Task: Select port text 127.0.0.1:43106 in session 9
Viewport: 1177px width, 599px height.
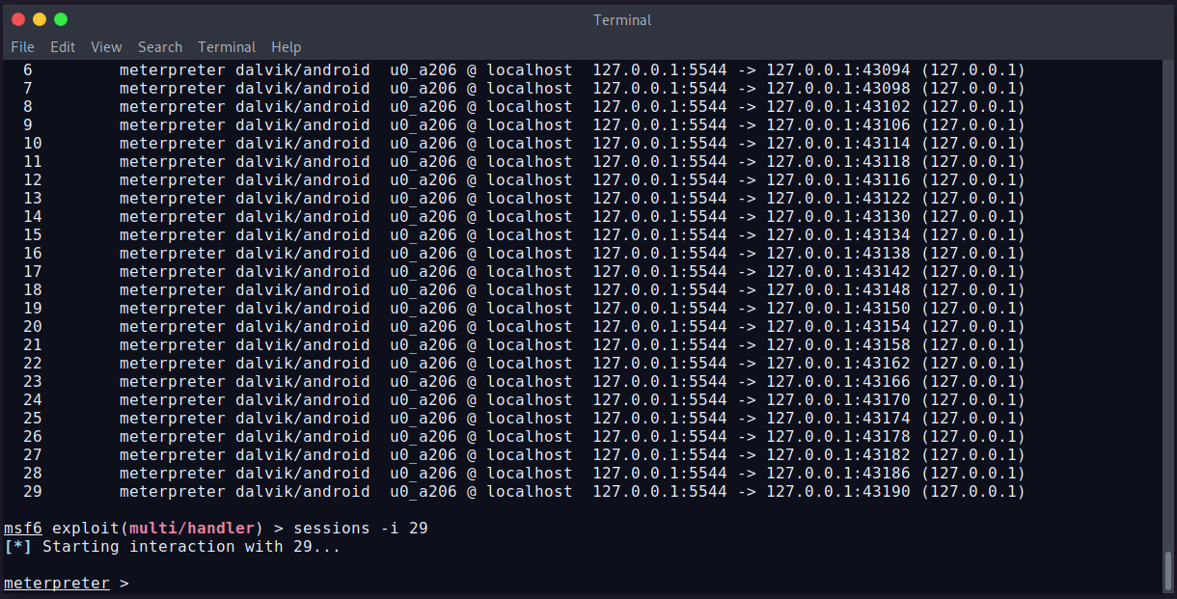Action: click(x=838, y=124)
